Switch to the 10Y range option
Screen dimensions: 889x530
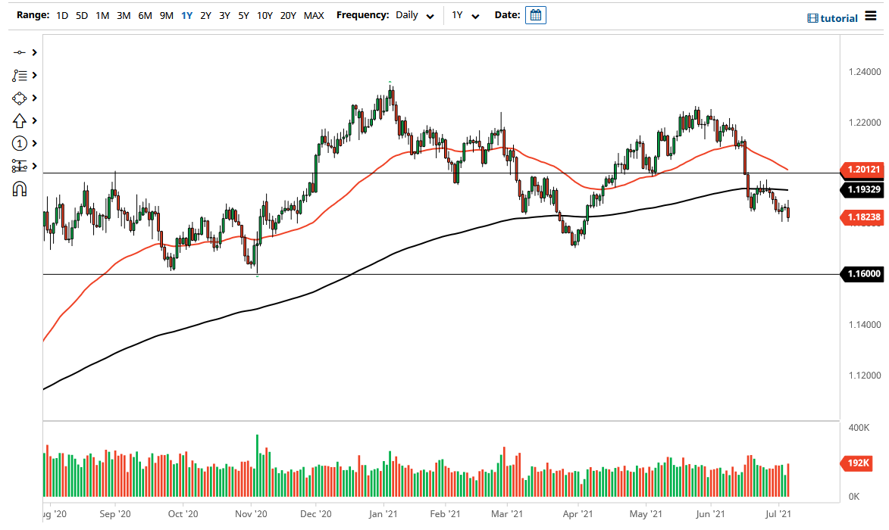[264, 15]
